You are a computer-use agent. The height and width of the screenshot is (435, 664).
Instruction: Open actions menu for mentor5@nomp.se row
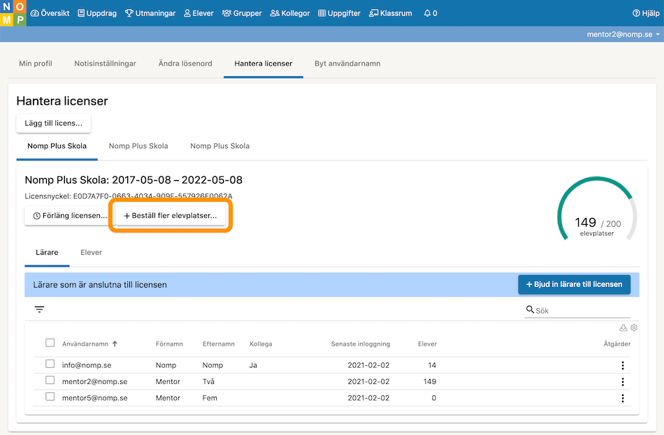pyautogui.click(x=623, y=399)
